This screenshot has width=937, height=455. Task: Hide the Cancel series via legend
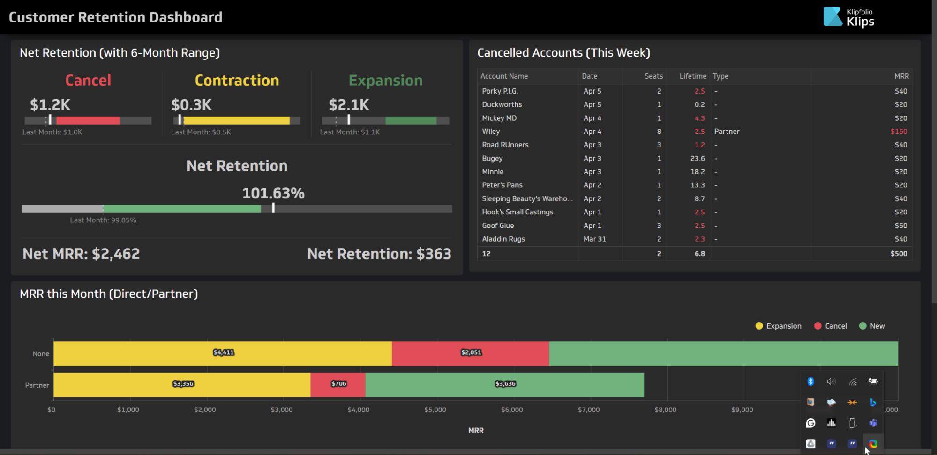(831, 326)
